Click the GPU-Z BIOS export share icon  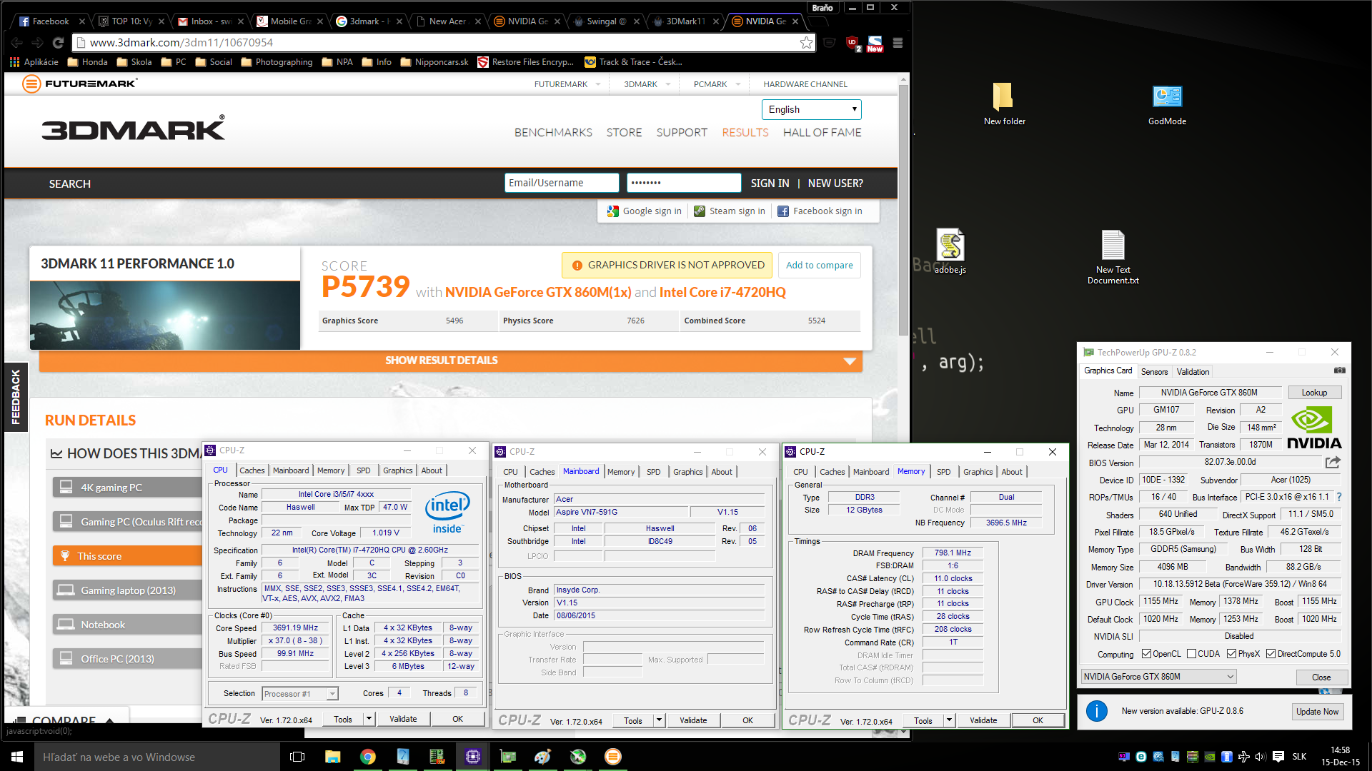tap(1333, 462)
